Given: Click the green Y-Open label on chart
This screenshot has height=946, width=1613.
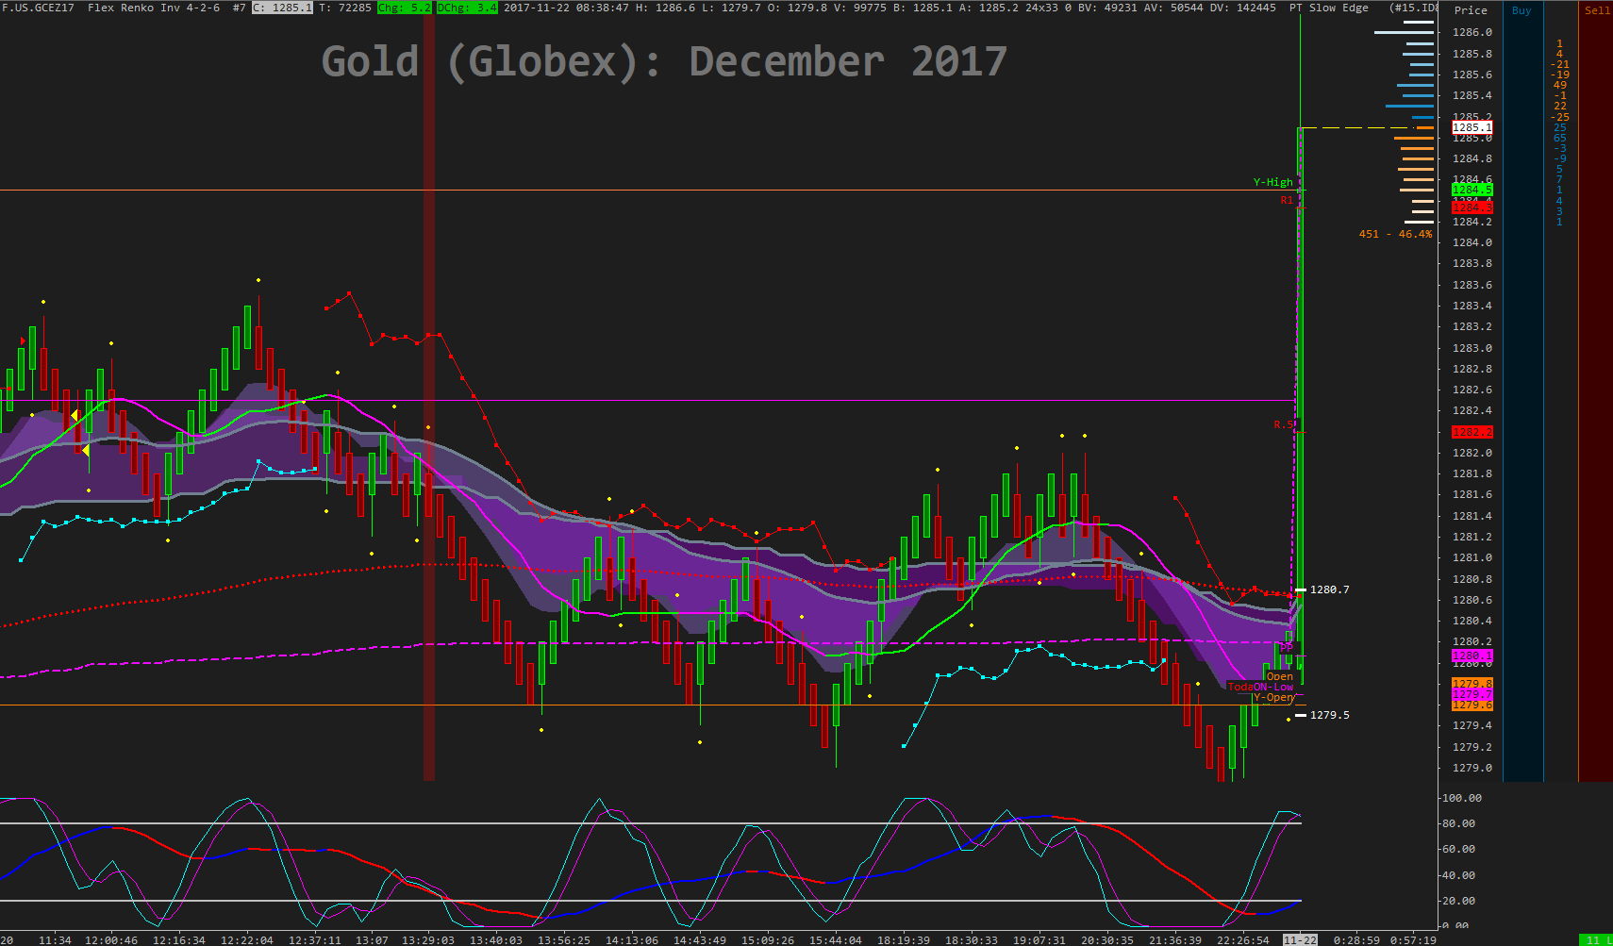Looking at the screenshot, I should coord(1272,697).
